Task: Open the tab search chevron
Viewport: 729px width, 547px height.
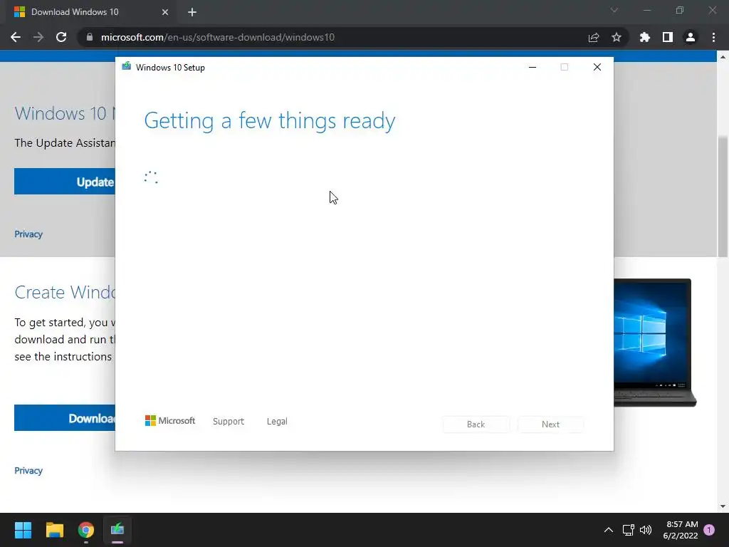Action: coord(614,10)
